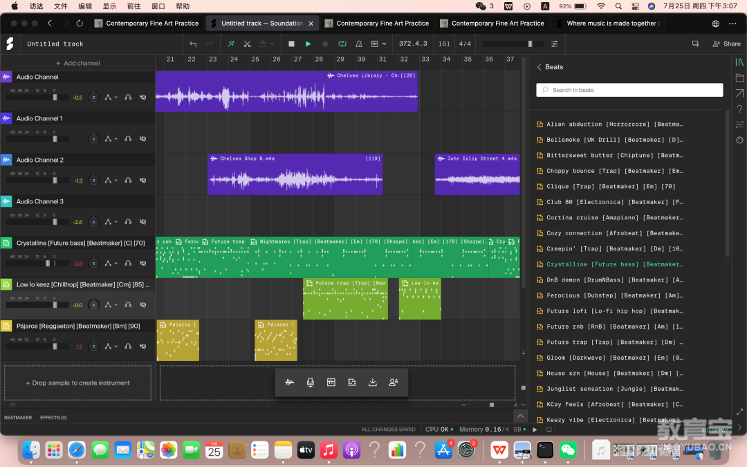Image resolution: width=747 pixels, height=467 pixels.
Task: Go back from Beats with chevron
Action: (x=539, y=67)
